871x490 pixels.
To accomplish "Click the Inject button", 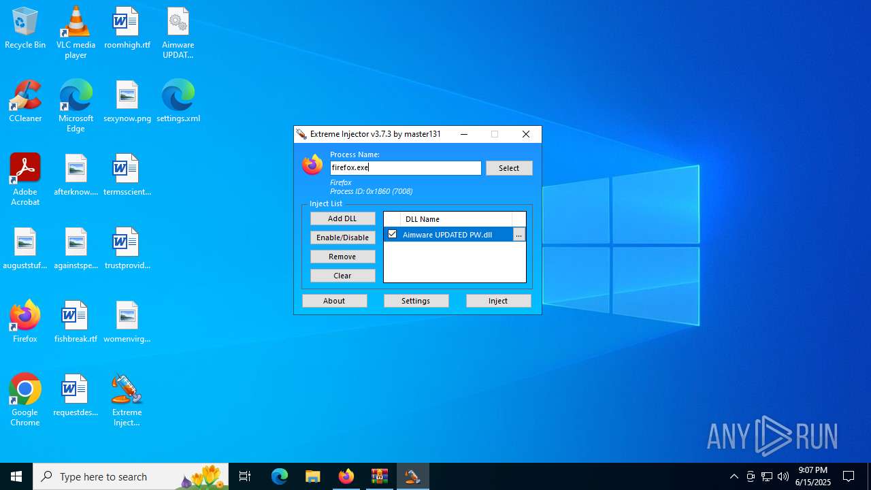I will 498,301.
